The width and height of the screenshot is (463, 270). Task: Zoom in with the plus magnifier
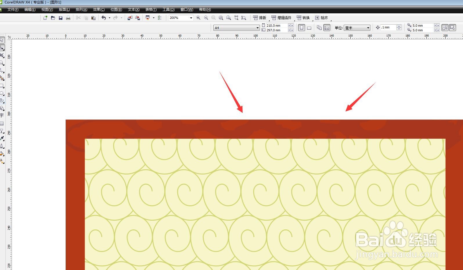[x=198, y=18]
